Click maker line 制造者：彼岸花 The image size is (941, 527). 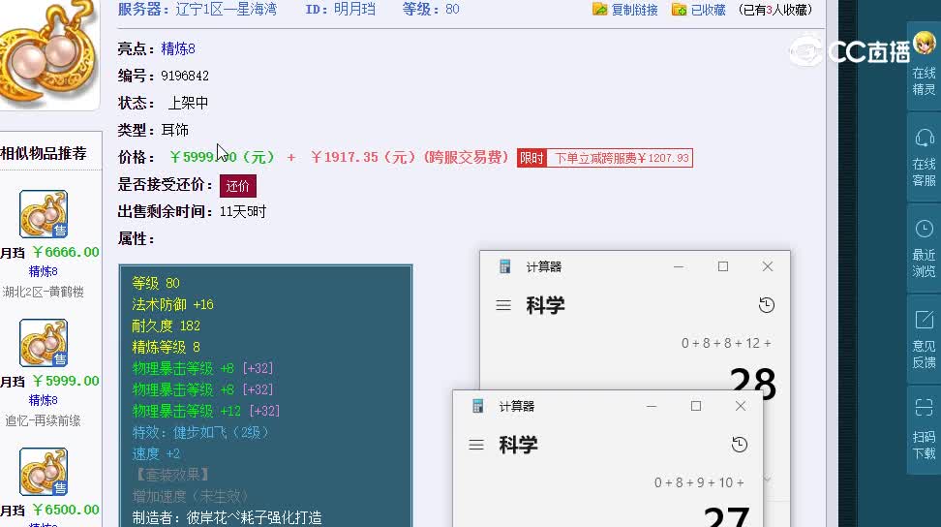(227, 517)
